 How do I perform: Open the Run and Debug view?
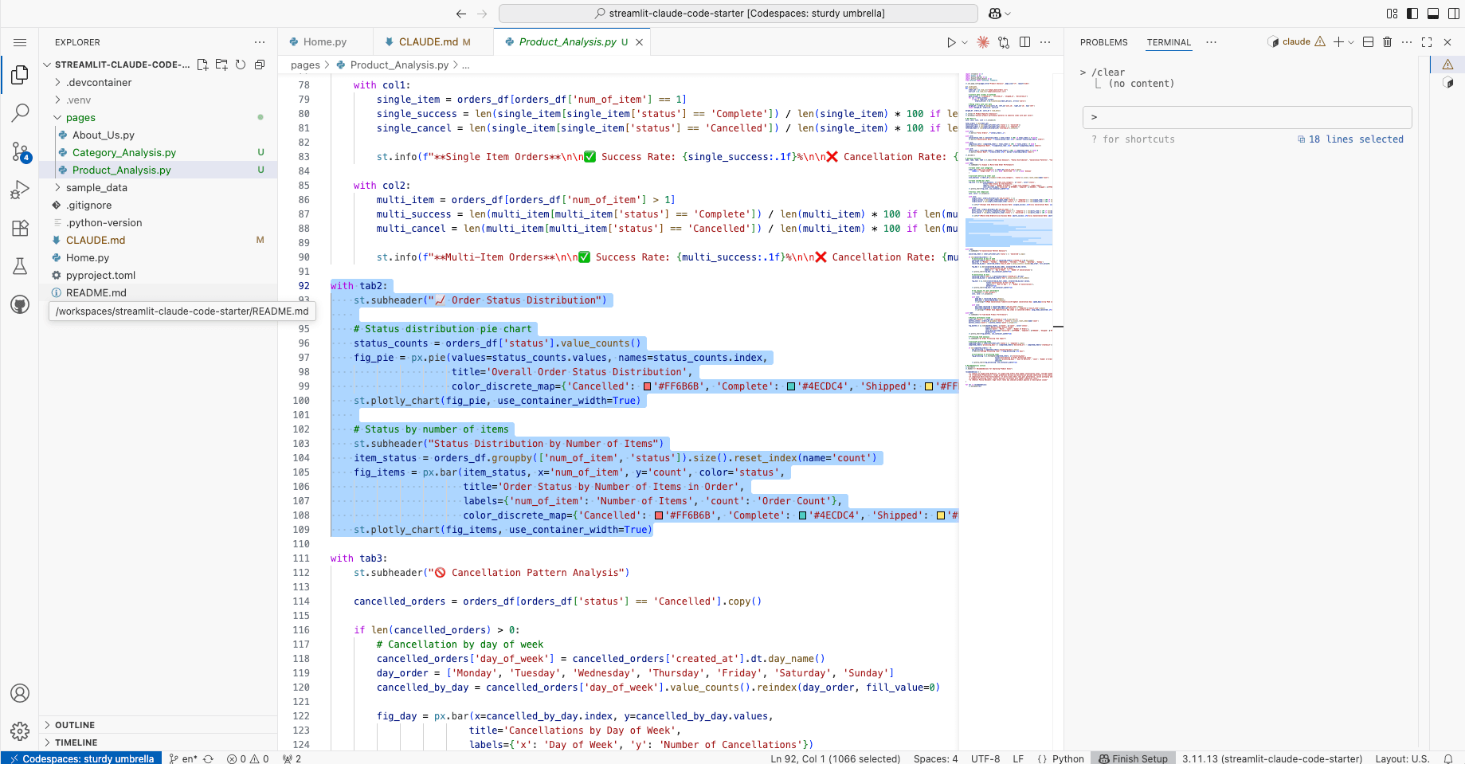point(20,190)
